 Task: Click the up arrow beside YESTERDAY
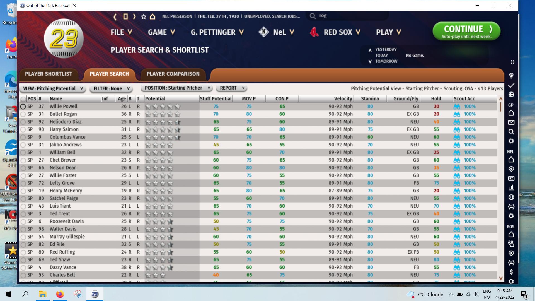pos(370,50)
